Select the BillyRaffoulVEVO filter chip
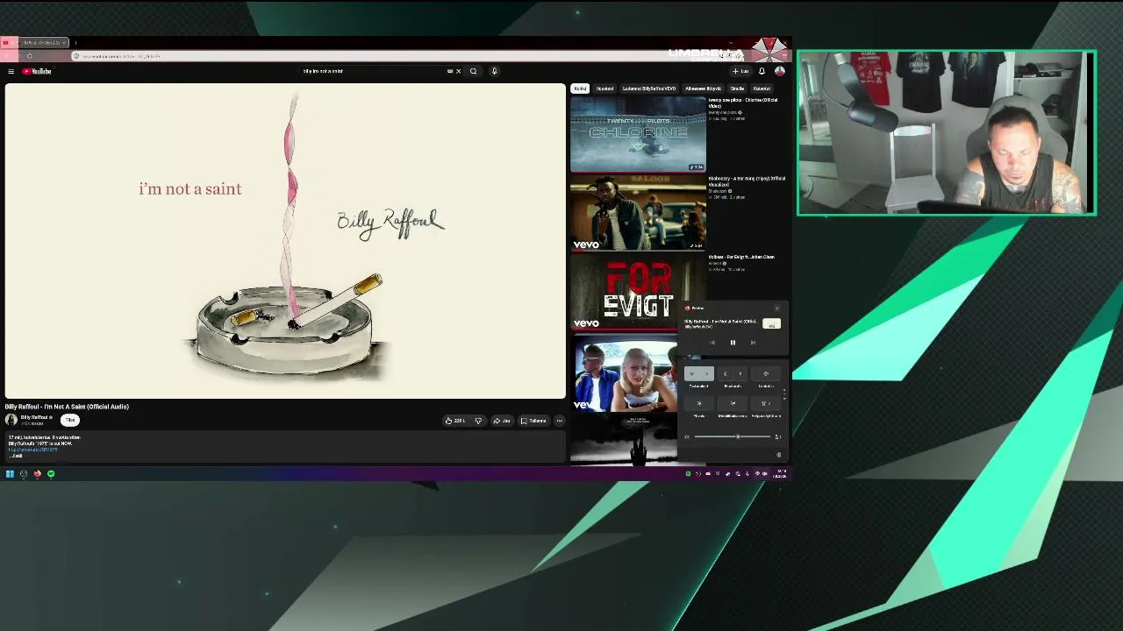Viewport: 1123px width, 631px height. click(x=649, y=89)
